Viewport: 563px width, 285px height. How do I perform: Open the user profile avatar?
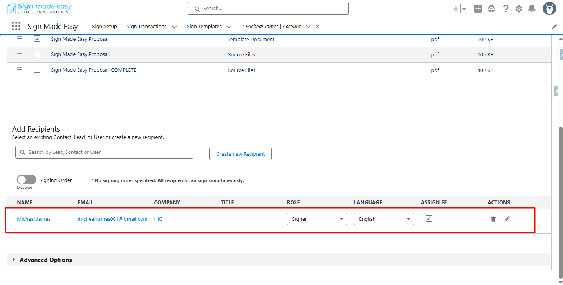click(x=549, y=9)
